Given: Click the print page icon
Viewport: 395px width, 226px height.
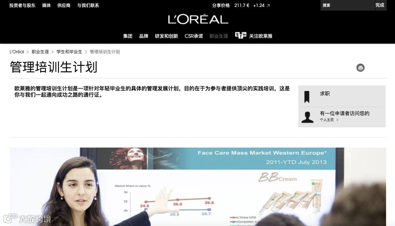Looking at the screenshot, I should (x=360, y=68).
